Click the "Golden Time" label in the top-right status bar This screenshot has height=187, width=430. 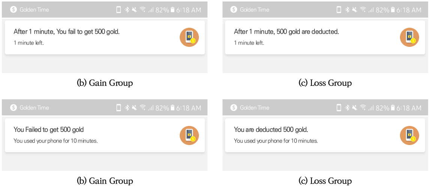click(254, 9)
